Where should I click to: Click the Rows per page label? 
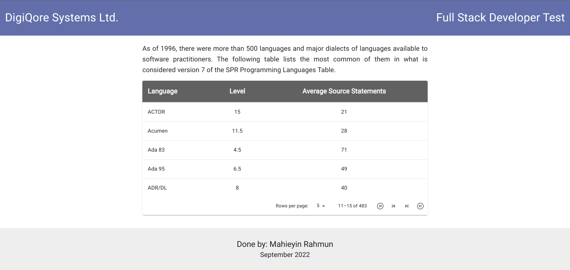(292, 206)
